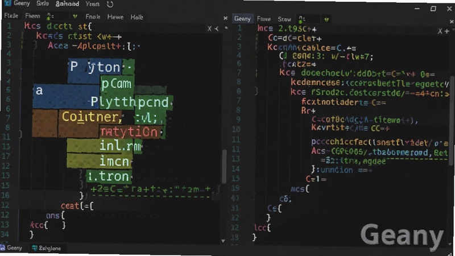Viewport: 455px width, 256px height.
Task: Open the green dropdown arrow in left menu bar
Action: coord(75,16)
